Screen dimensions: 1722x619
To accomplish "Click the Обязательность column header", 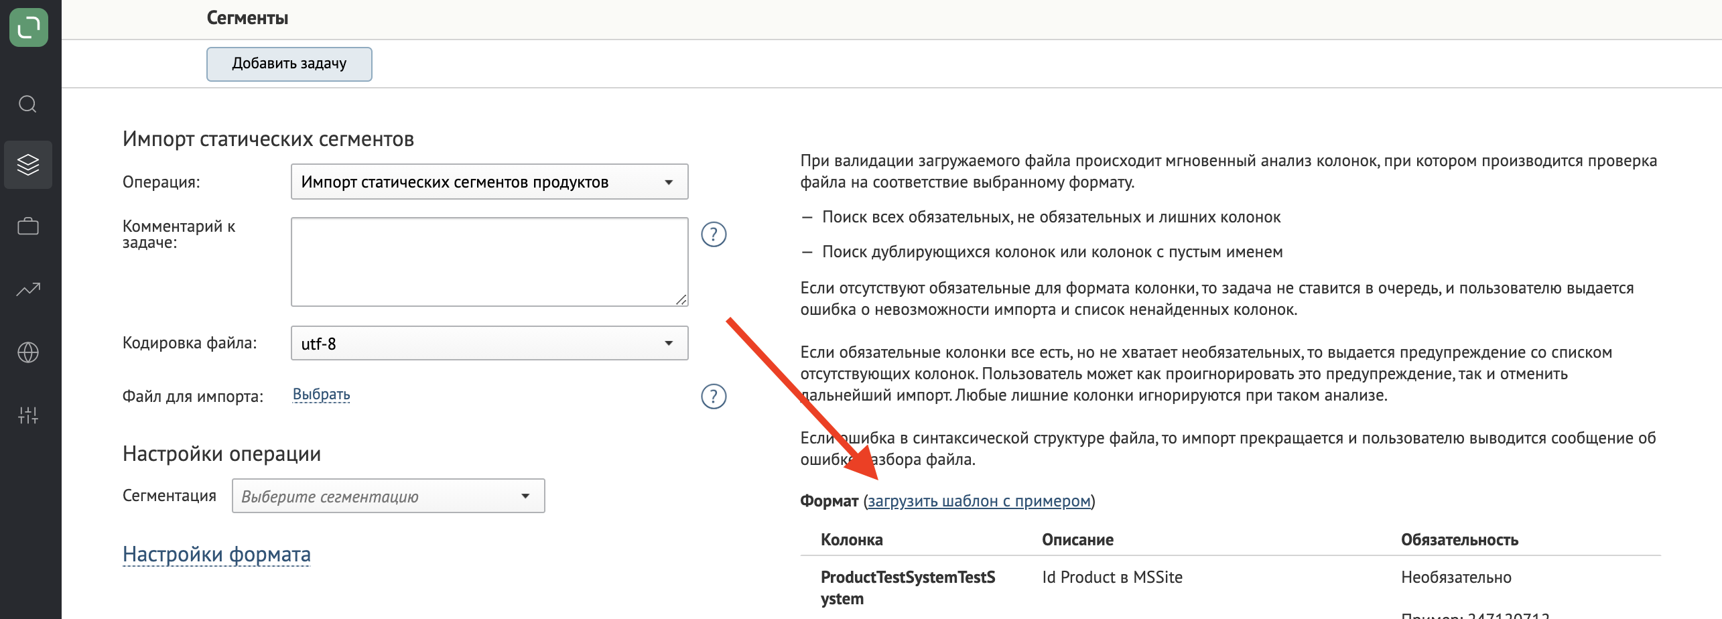I will coord(1459,540).
